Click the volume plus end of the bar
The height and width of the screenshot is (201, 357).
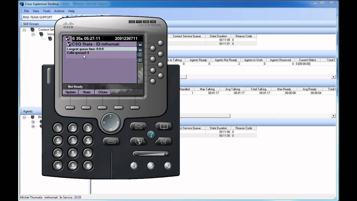(167, 154)
